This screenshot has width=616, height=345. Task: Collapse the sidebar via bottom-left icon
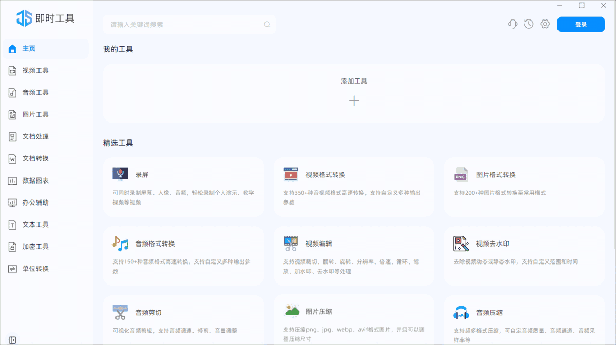[12, 339]
